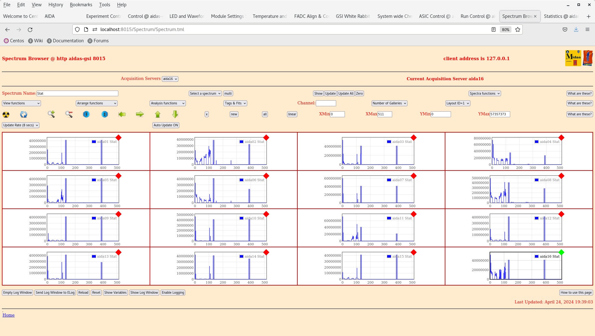Click blue legend swatch of aida03 Stat
The height and width of the screenshot is (336, 595).
389,142
